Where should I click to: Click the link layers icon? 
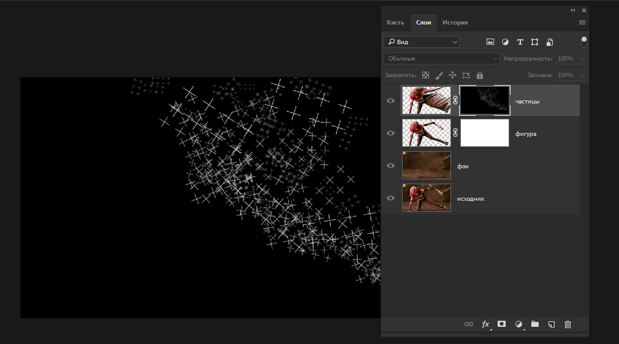[x=469, y=324]
